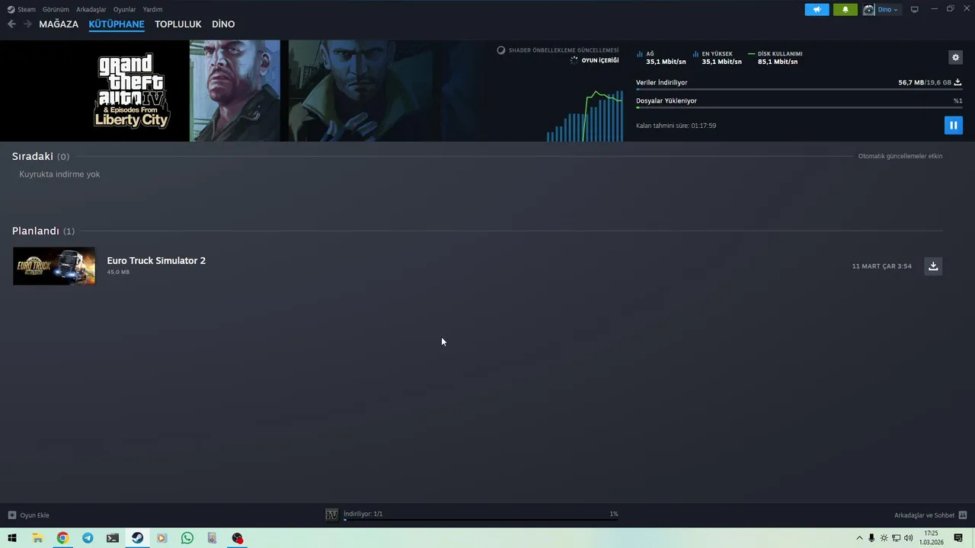Open the MAĞAZA tab
Image resolution: width=975 pixels, height=548 pixels.
(x=59, y=24)
